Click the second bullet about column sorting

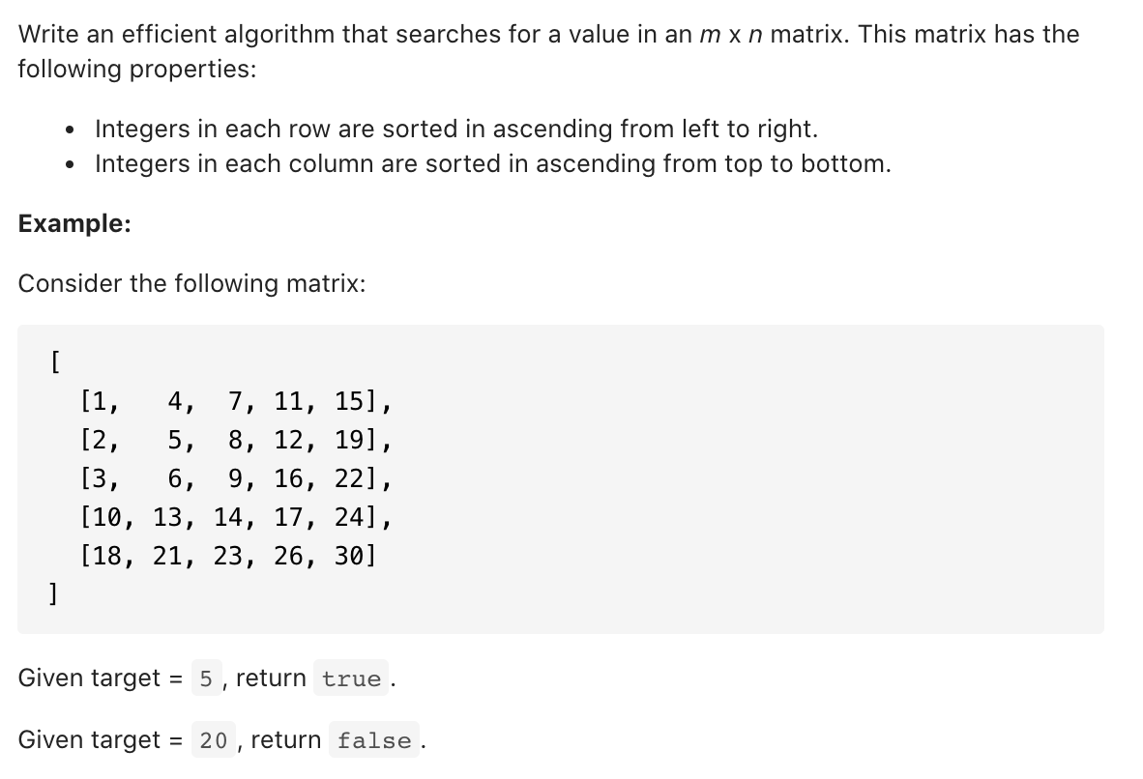point(493,164)
